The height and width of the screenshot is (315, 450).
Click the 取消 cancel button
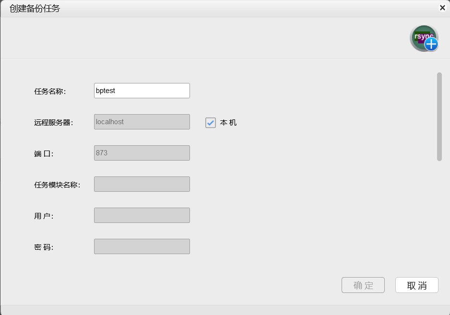(416, 285)
